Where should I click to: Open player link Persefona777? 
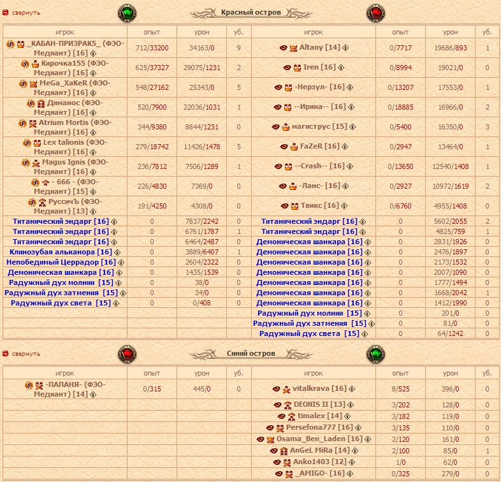[311, 427]
